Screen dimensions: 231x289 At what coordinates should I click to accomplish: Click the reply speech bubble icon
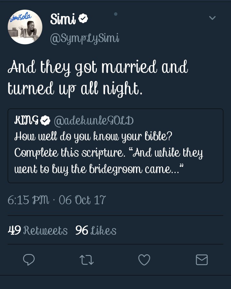tap(29, 259)
